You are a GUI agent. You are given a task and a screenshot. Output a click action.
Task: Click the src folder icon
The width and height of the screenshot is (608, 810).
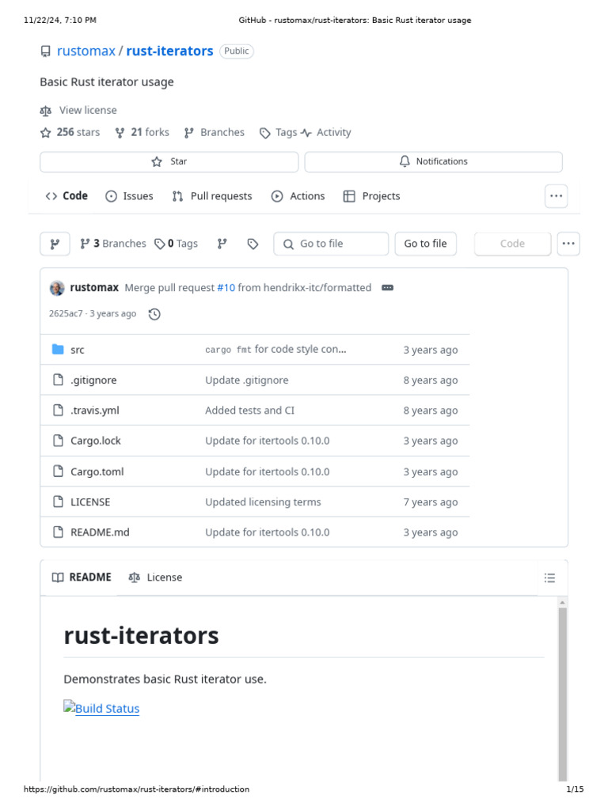click(58, 350)
